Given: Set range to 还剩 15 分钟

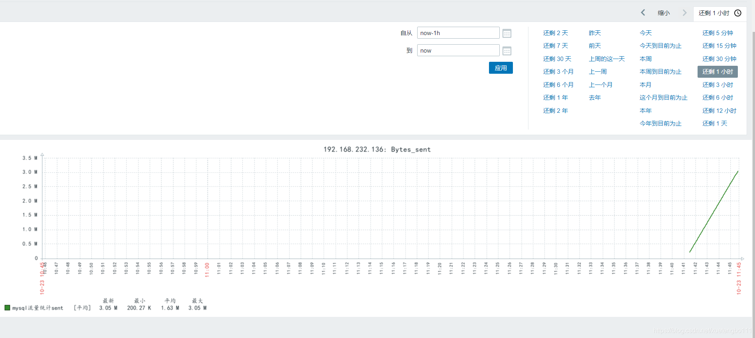Looking at the screenshot, I should (x=720, y=46).
